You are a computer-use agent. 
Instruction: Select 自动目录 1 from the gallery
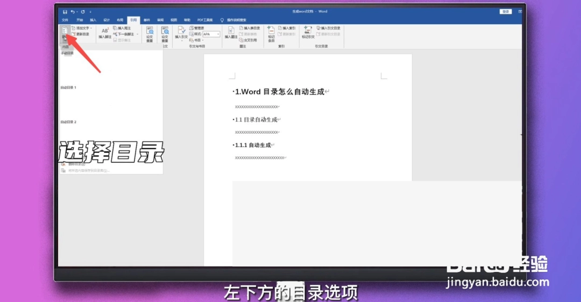(x=68, y=88)
